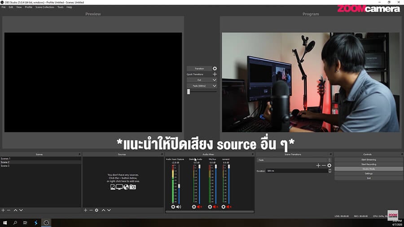Move scene down in Scenes list
Viewport: 404px width, 227px height.
tap(21, 210)
